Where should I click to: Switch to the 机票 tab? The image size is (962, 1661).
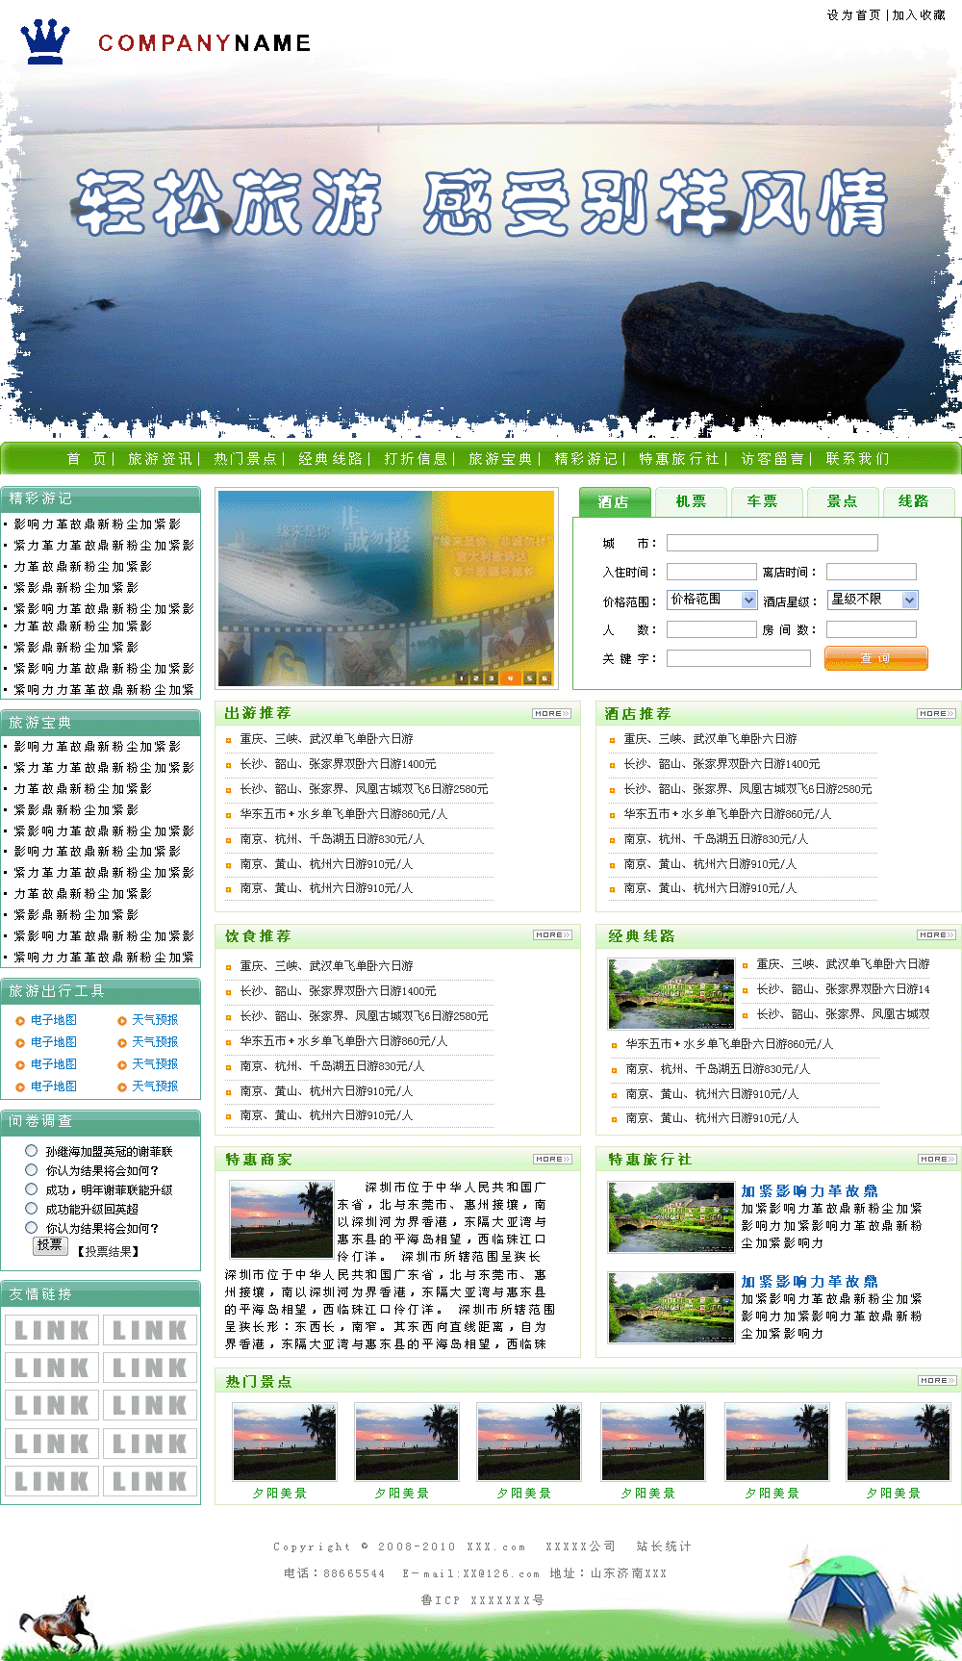pyautogui.click(x=691, y=501)
